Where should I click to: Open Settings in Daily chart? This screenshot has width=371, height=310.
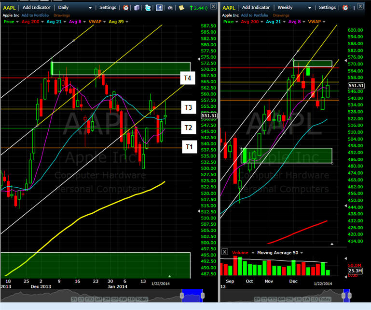pos(108,8)
